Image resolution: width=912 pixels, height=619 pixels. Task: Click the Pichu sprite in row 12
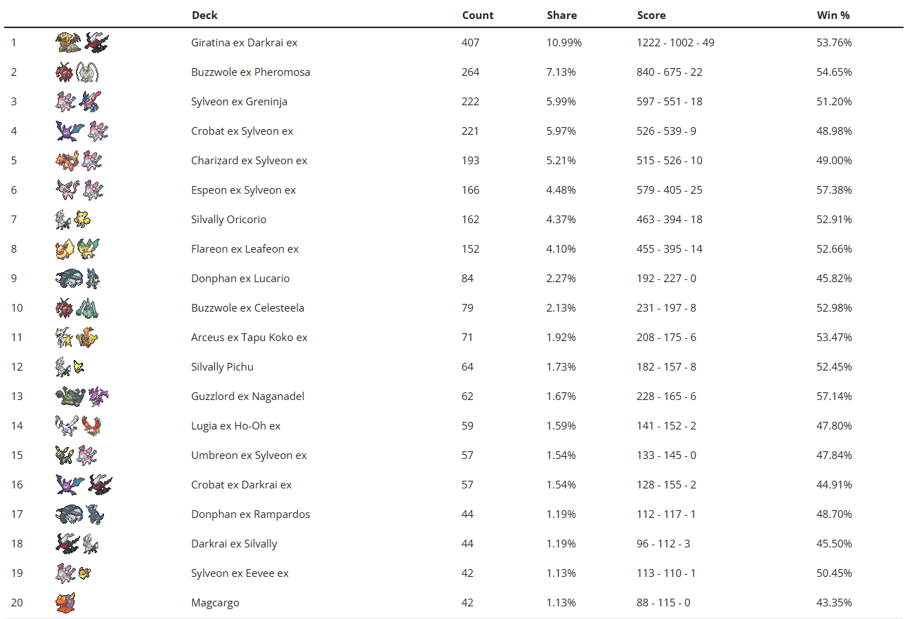(x=79, y=367)
